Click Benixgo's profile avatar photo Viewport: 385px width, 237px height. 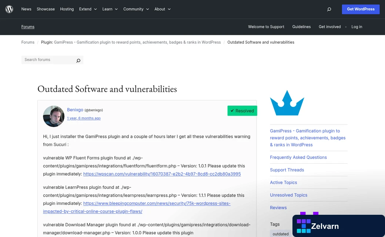pyautogui.click(x=54, y=116)
